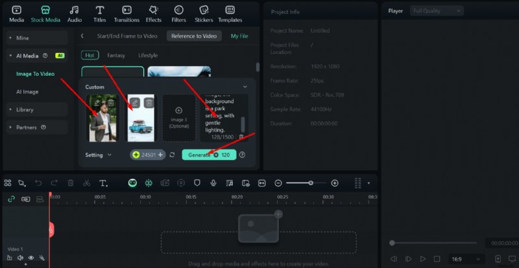This screenshot has width=519, height=268.
Task: Toggle the timeline auto-link icon
Action: pyautogui.click(x=11, y=199)
